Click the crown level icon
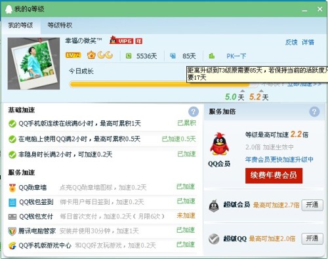This screenshot has width=328, height=259. click(x=91, y=55)
